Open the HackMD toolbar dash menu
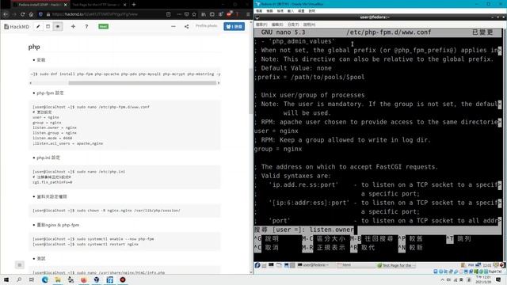Viewport: 507px width, 285px height. (x=173, y=26)
